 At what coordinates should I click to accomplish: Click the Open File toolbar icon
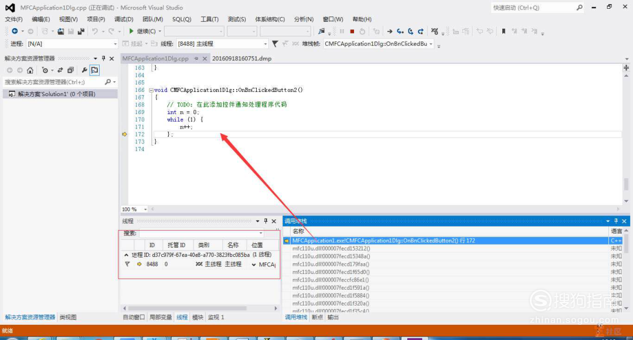(60, 31)
